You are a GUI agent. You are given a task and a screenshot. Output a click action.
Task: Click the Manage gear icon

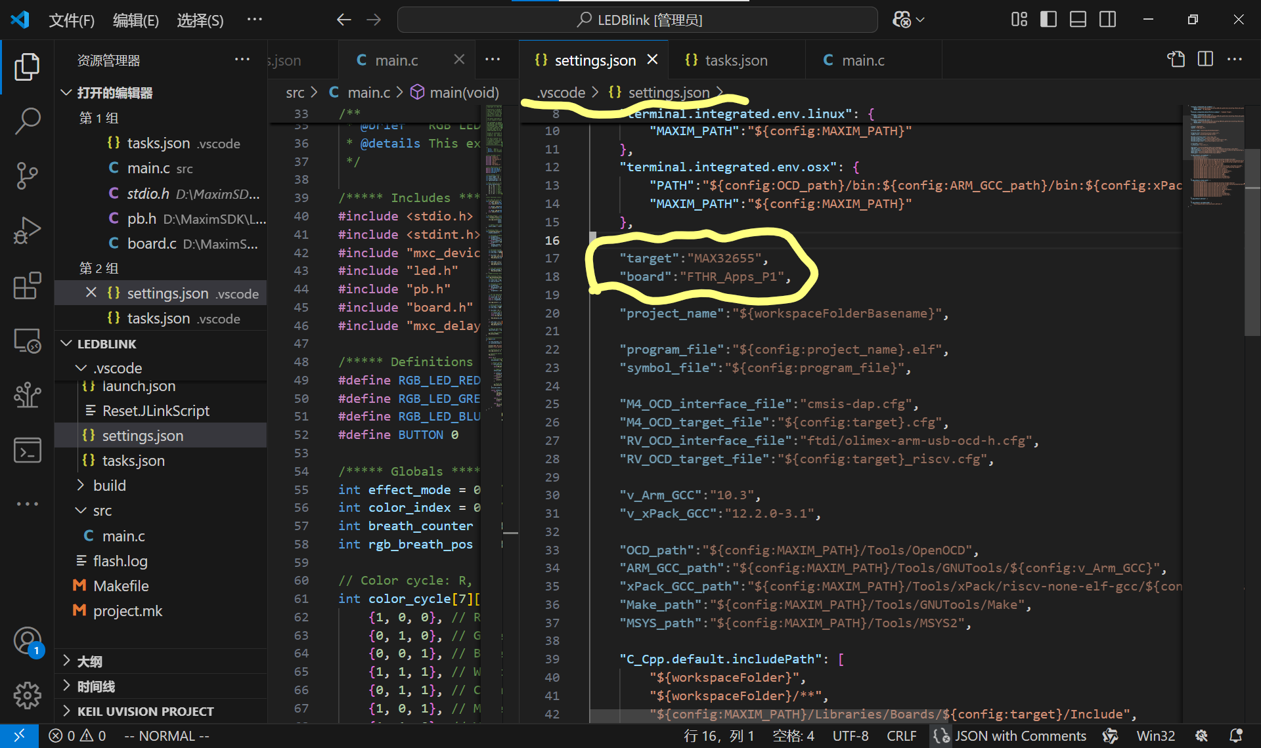pos(27,695)
